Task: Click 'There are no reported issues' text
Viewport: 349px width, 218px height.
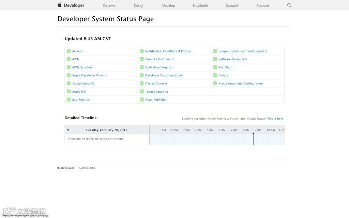Action: [x=96, y=139]
